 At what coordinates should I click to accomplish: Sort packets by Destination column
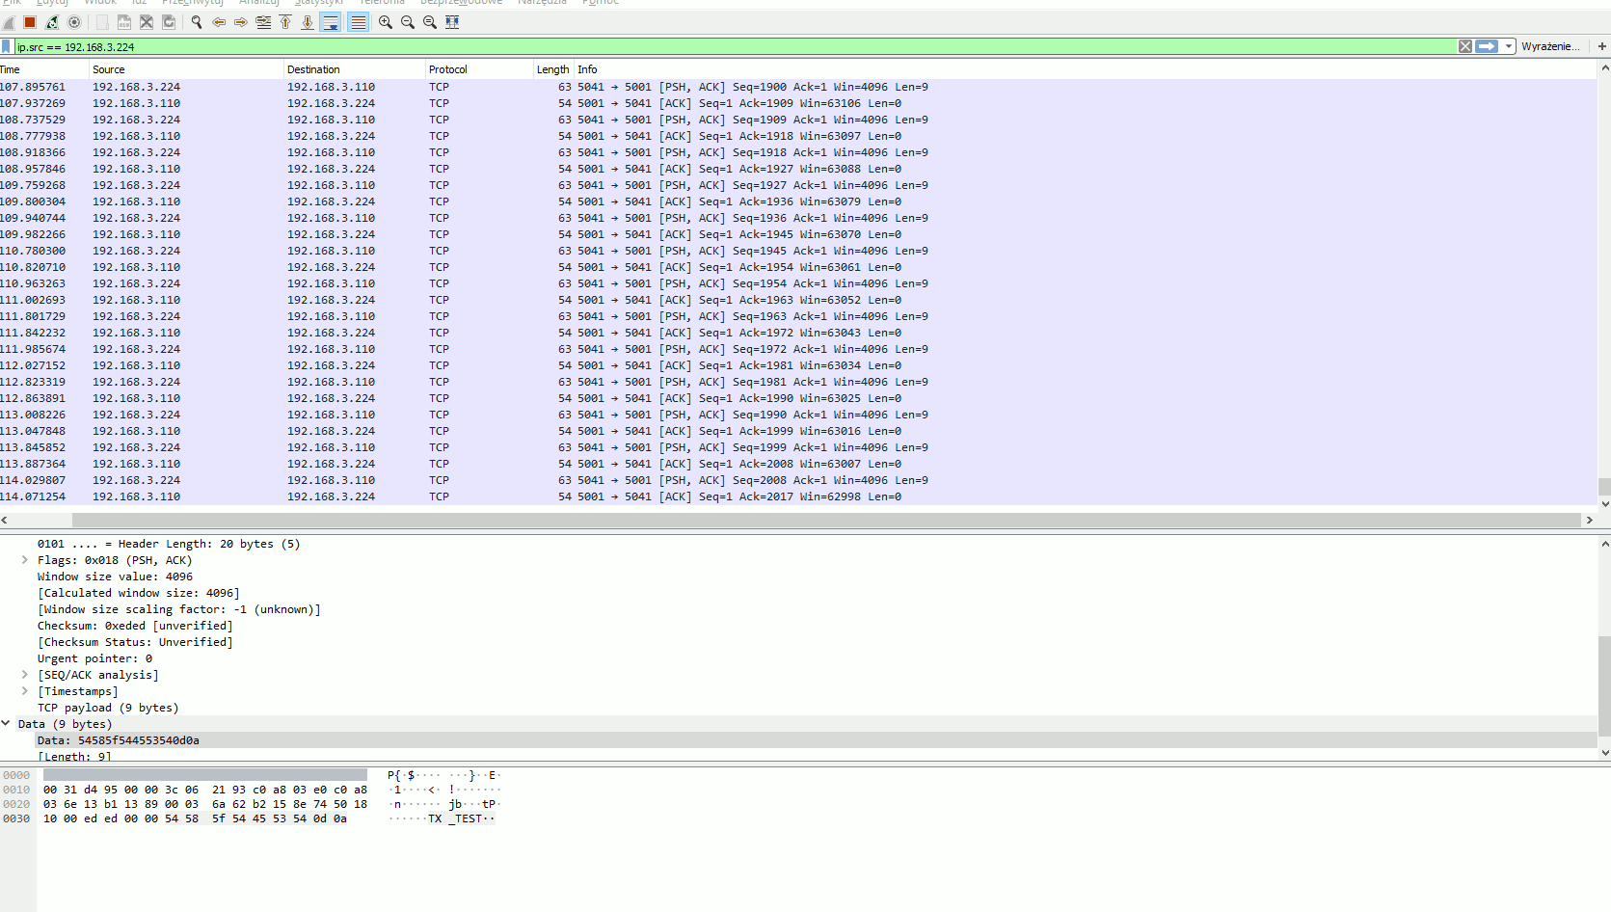[x=354, y=69]
